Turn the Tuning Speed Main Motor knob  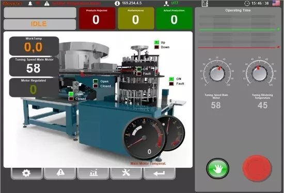[217, 74]
